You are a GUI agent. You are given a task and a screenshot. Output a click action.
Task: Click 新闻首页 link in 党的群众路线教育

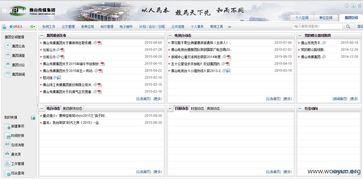(340, 99)
